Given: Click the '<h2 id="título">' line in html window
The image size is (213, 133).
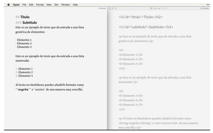Looking at the screenshot, I should (140, 17).
